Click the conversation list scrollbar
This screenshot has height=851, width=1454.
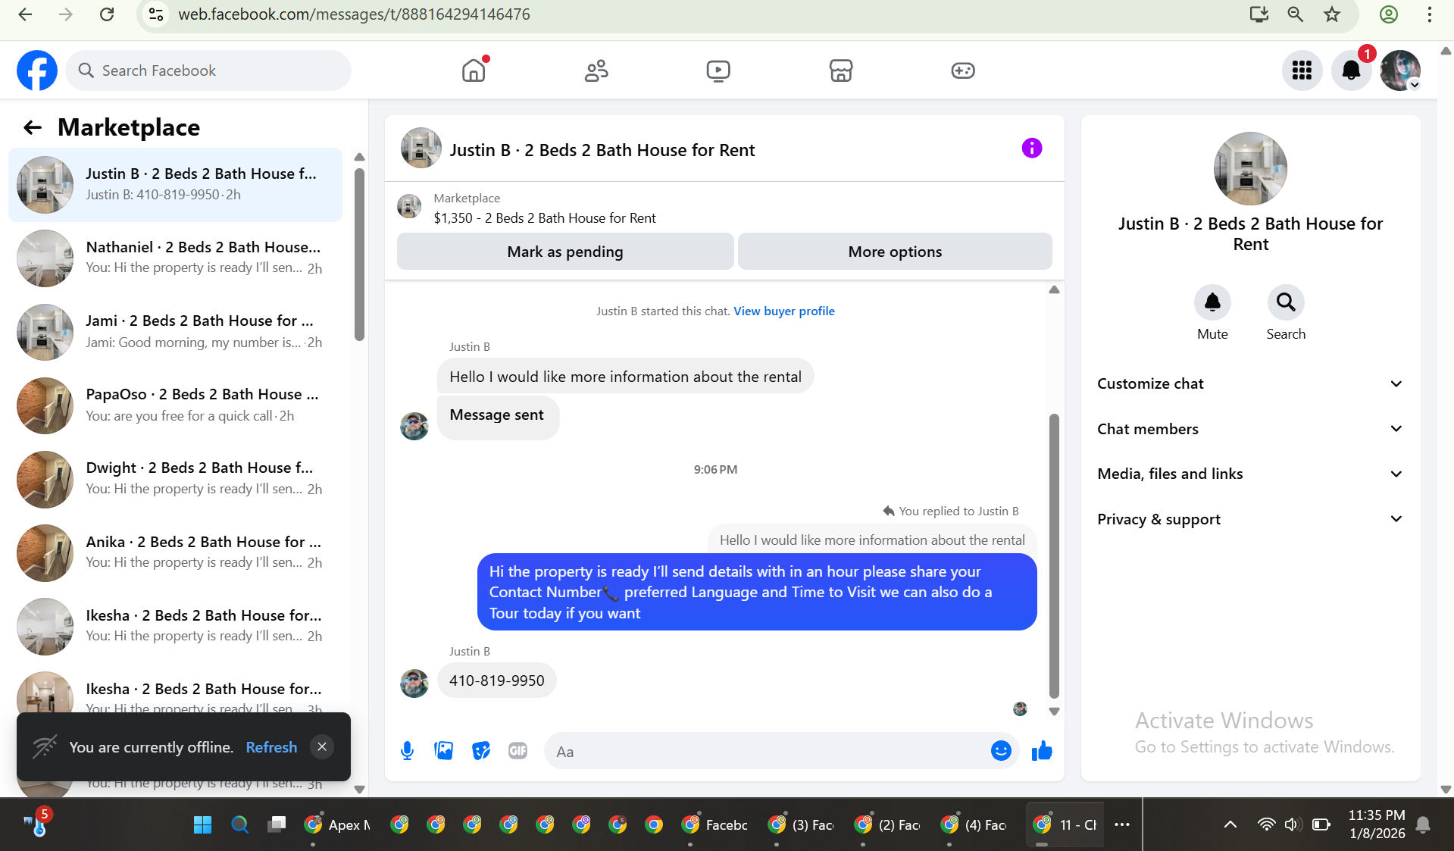[359, 254]
